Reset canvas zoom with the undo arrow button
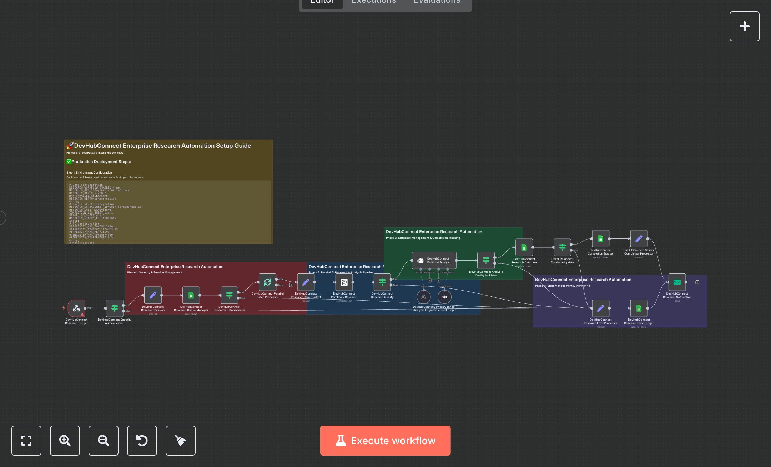 [x=142, y=441]
